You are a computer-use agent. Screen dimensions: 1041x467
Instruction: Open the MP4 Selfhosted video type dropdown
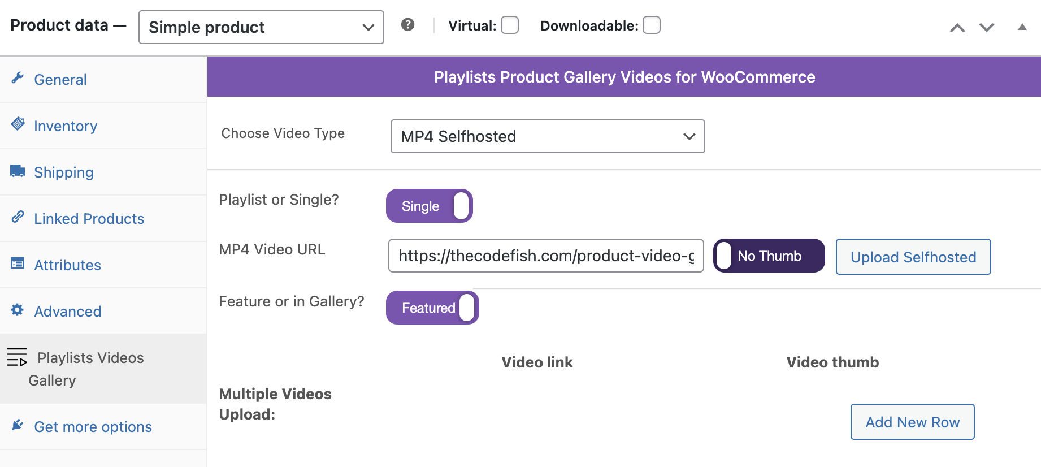click(548, 136)
